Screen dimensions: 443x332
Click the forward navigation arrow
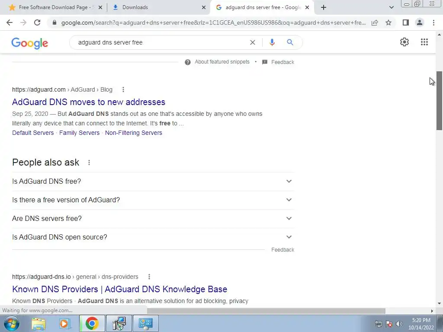[x=23, y=22]
